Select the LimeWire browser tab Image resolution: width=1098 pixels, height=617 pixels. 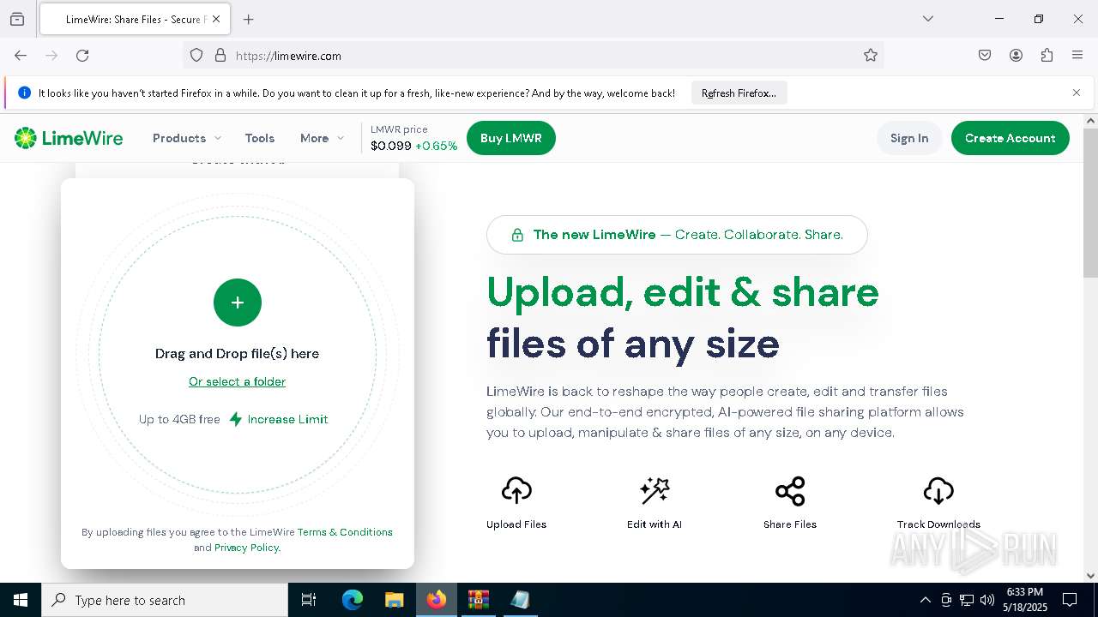[x=133, y=19]
